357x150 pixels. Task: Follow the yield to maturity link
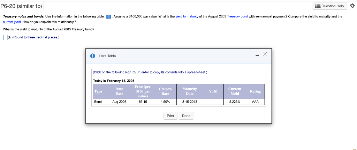(187, 17)
